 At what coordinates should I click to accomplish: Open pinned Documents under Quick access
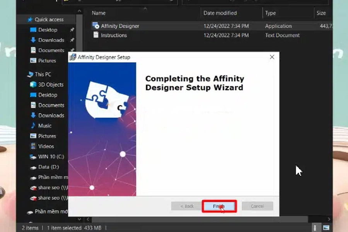pos(51,50)
